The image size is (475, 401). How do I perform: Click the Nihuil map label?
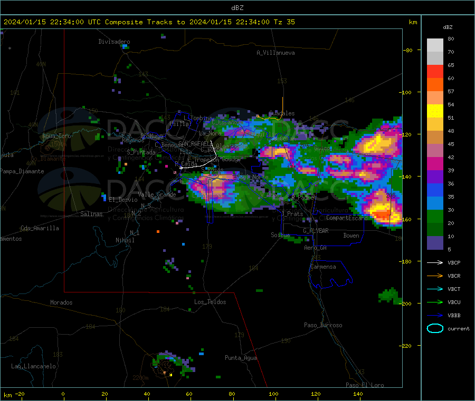(125, 240)
